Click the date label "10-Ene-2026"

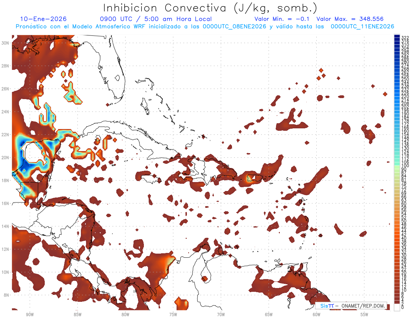pyautogui.click(x=43, y=19)
